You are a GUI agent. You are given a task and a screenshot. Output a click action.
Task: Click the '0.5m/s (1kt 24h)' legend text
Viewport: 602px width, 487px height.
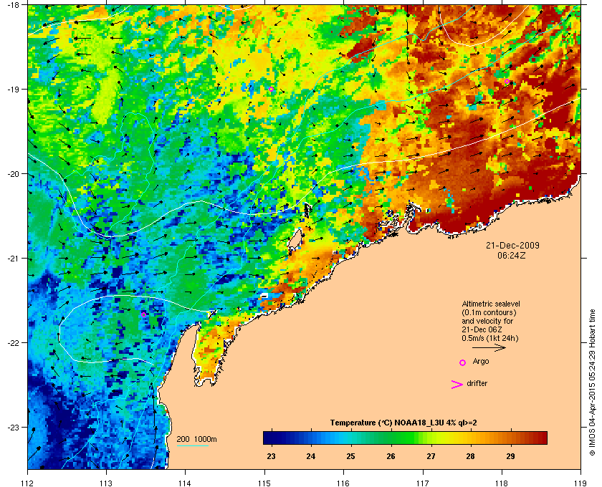[490, 339]
